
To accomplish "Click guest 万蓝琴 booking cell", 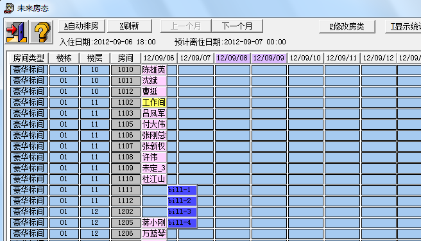I will coord(154,233).
